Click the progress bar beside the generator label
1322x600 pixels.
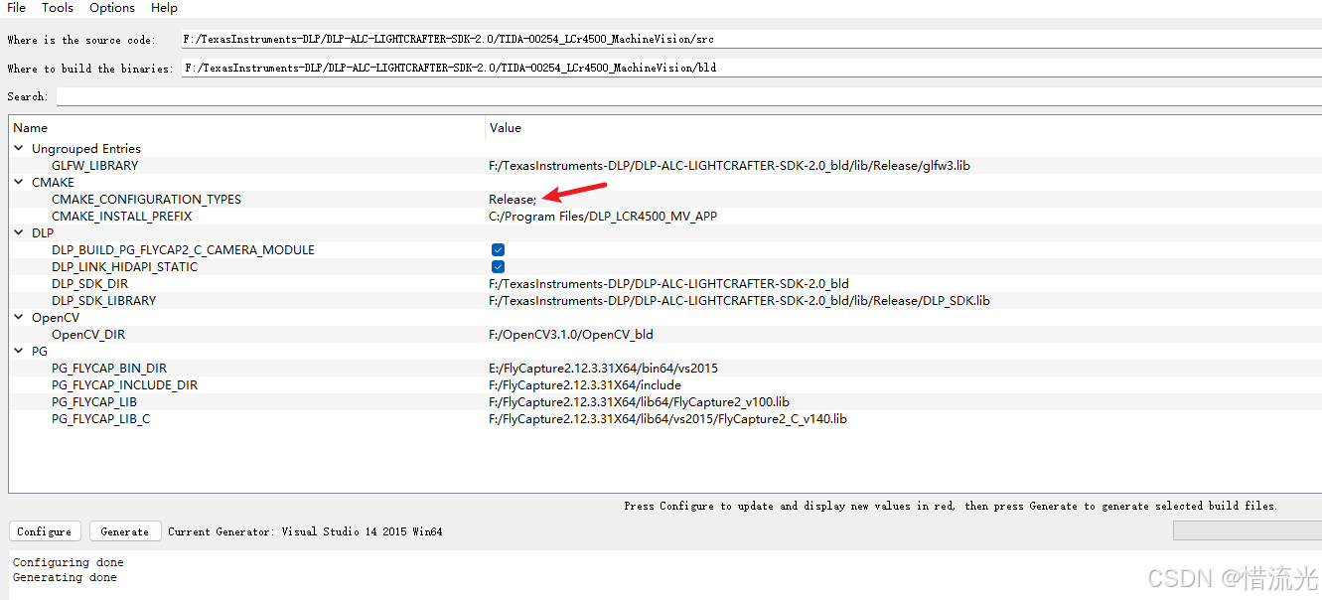click(x=1248, y=531)
